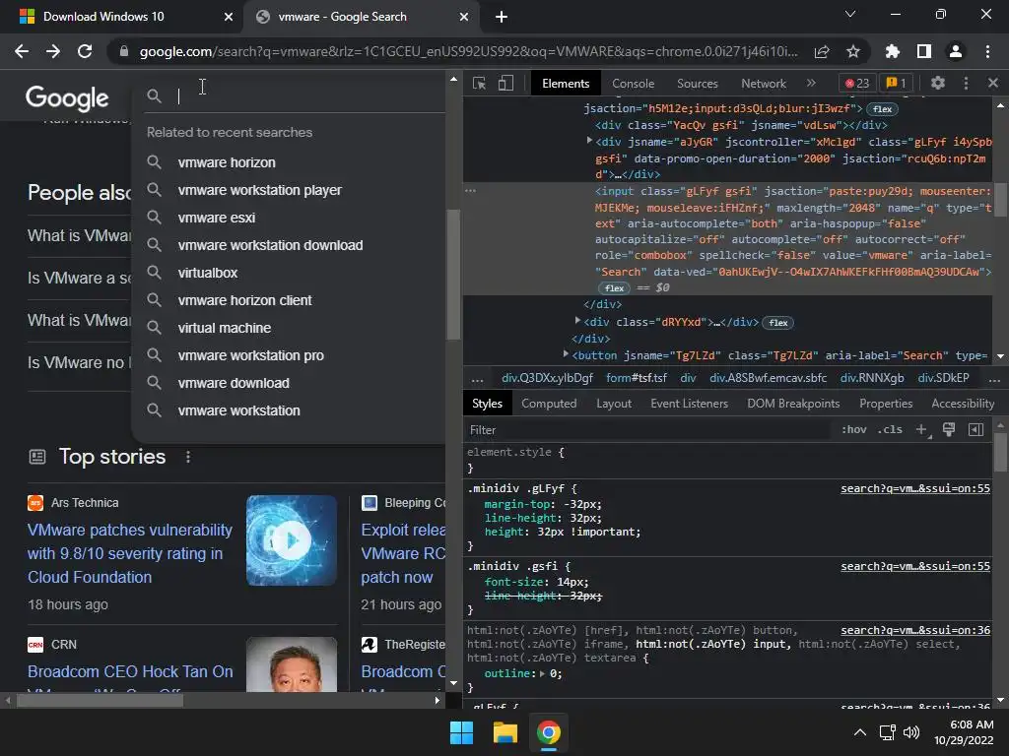Expand the outline shorthand property triangle
This screenshot has height=756, width=1009.
pyautogui.click(x=543, y=673)
